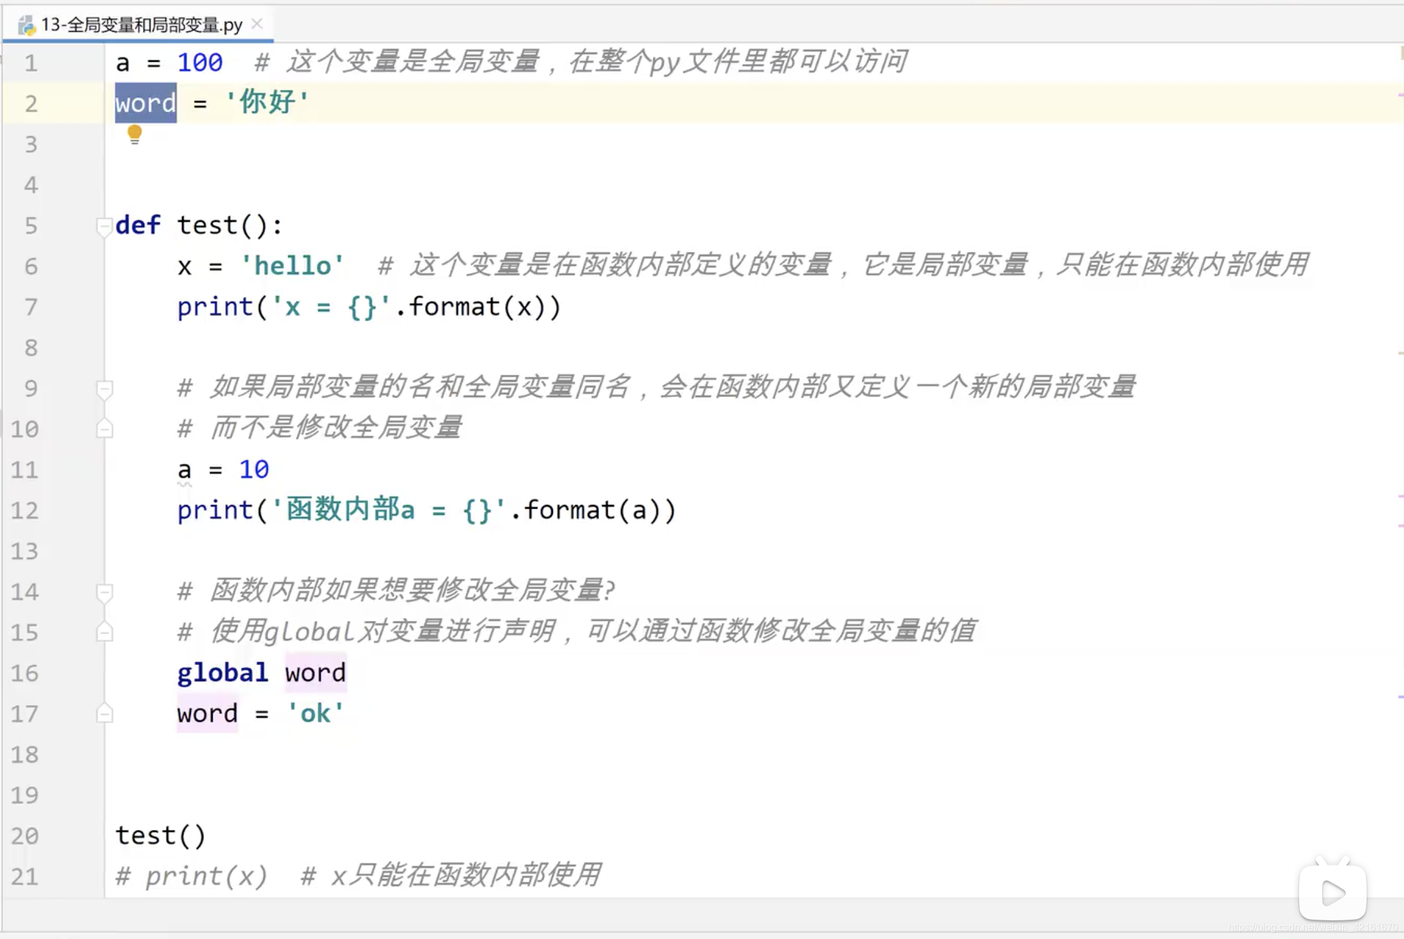Click the 'hello' string on line 6
This screenshot has width=1404, height=939.
point(292,266)
